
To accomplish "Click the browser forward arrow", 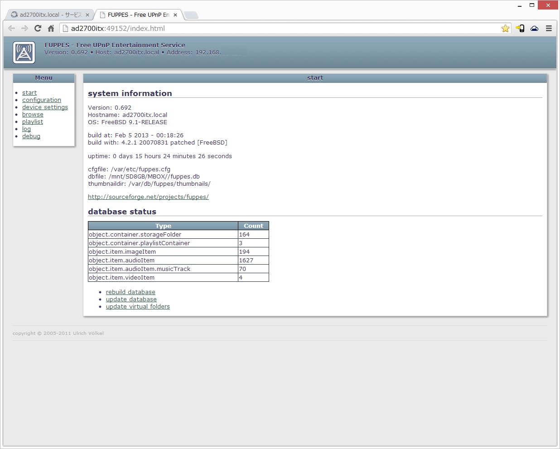I will click(24, 28).
